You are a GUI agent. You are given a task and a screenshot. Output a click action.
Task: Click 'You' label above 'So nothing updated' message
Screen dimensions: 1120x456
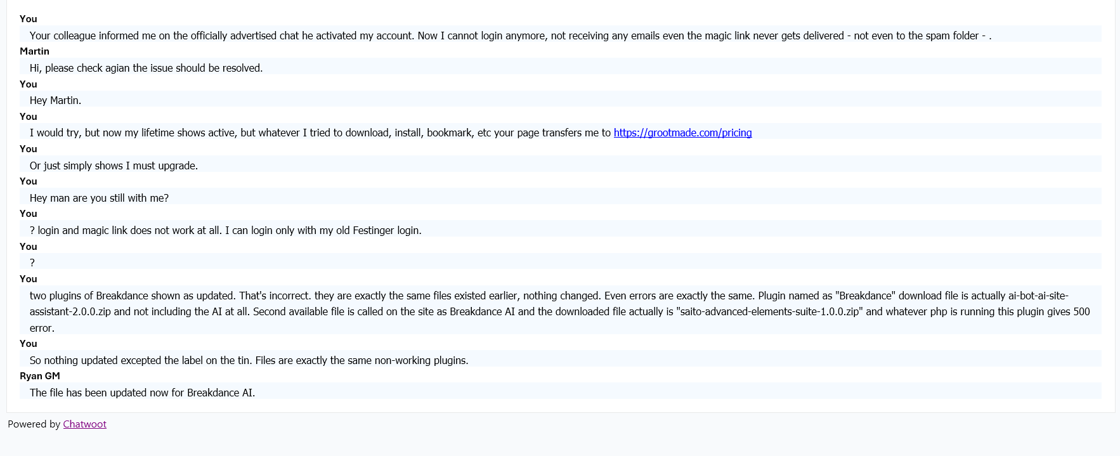[x=28, y=344]
